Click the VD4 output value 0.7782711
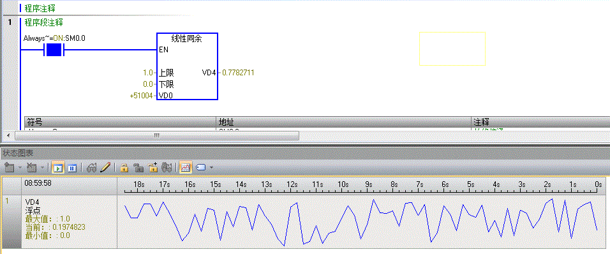610x254 pixels. pyautogui.click(x=238, y=72)
